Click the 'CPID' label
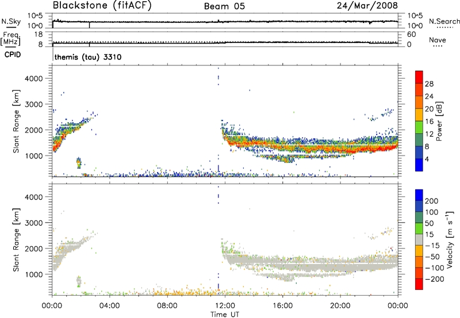Viewport: 460px width, 318px height. point(13,55)
